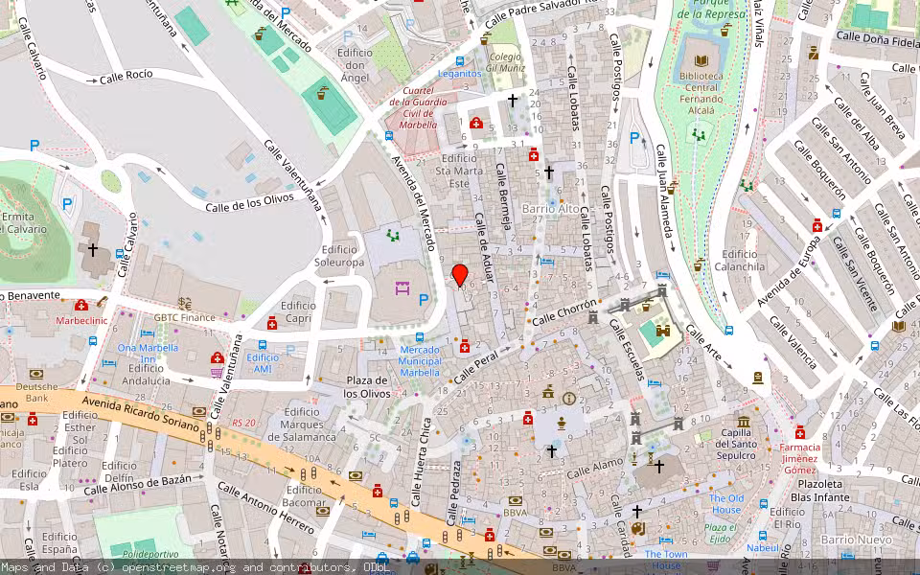
Task: Click the BBVA bank icon near Calle Pedraza
Action: pos(516,501)
